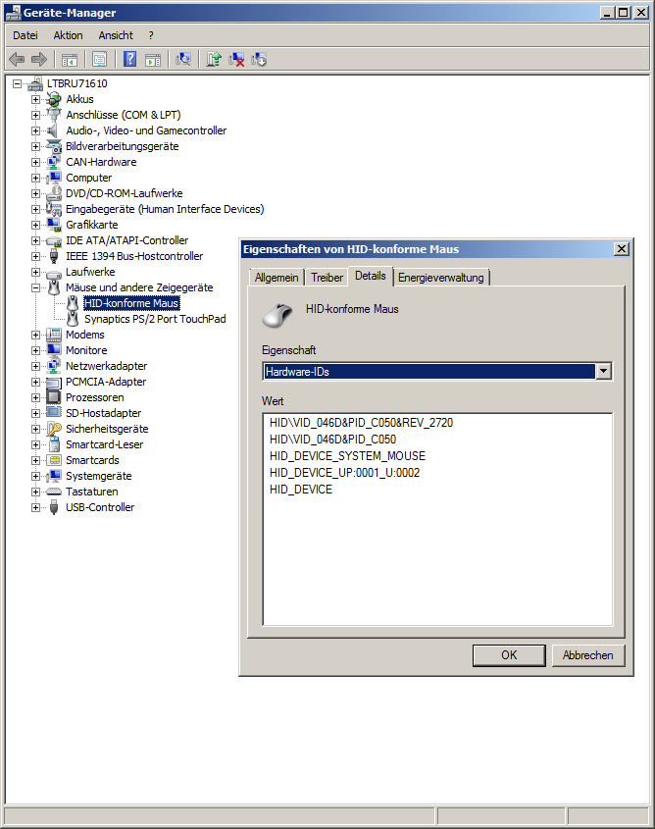This screenshot has width=655, height=829.
Task: Switch to the Allgemein tab
Action: (x=277, y=278)
